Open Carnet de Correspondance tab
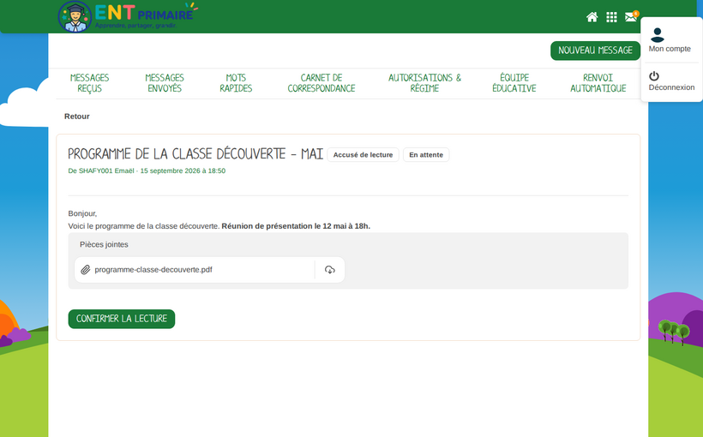Viewport: 703px width, 437px height. 321,83
